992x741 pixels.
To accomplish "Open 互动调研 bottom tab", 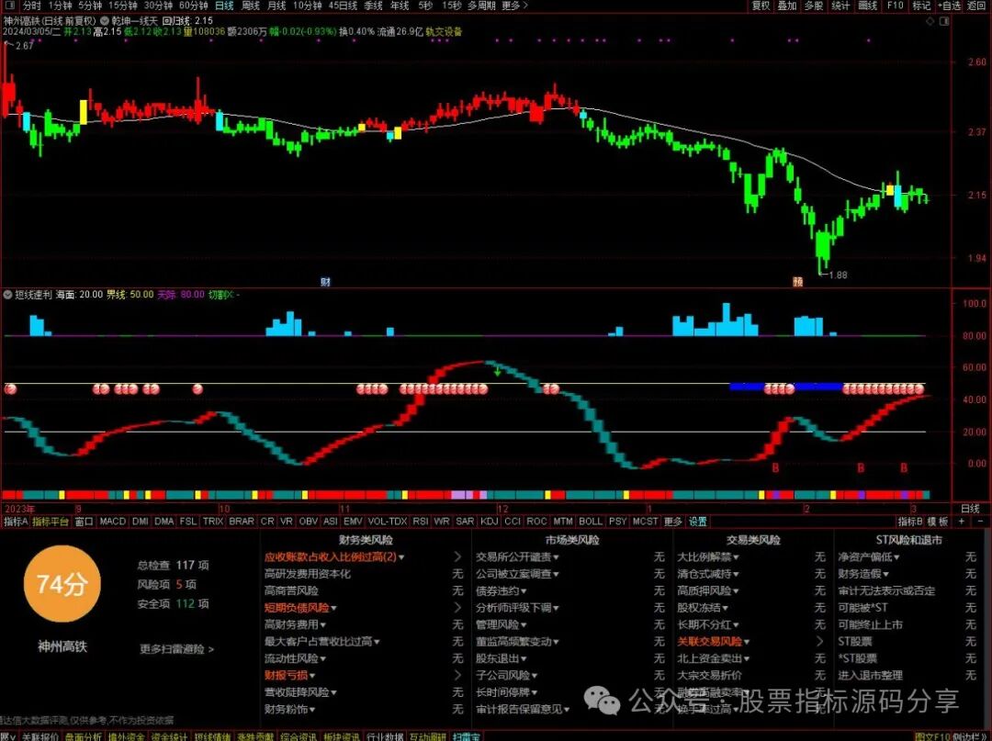I will 428,736.
